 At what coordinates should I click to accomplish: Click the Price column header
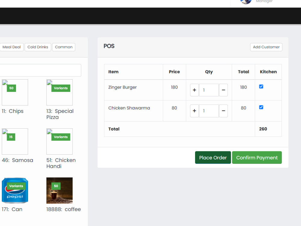(174, 72)
